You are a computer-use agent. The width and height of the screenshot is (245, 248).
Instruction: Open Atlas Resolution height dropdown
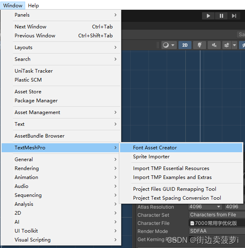234,207
